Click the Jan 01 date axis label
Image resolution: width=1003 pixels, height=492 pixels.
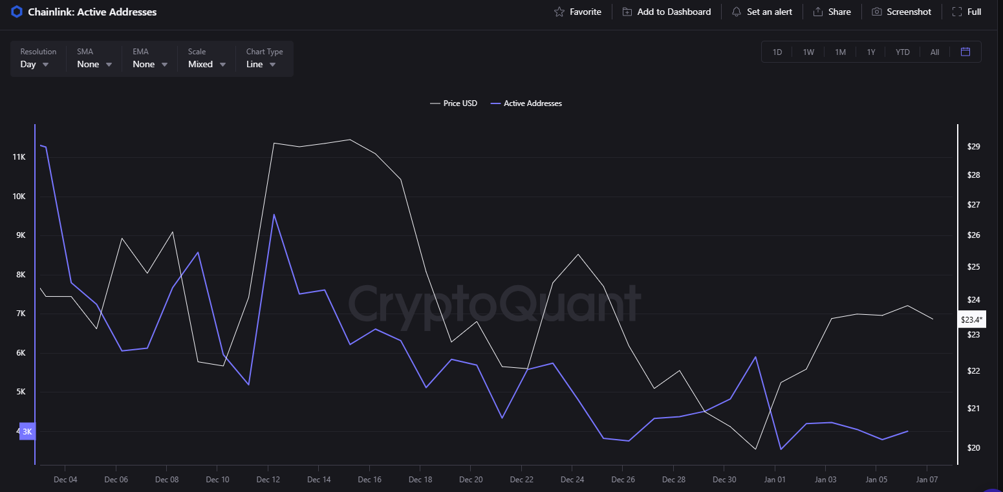pos(775,480)
